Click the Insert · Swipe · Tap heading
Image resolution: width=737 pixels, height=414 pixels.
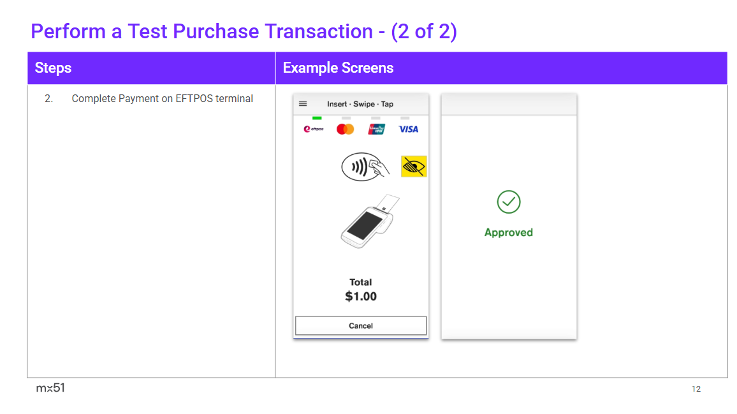pyautogui.click(x=360, y=104)
